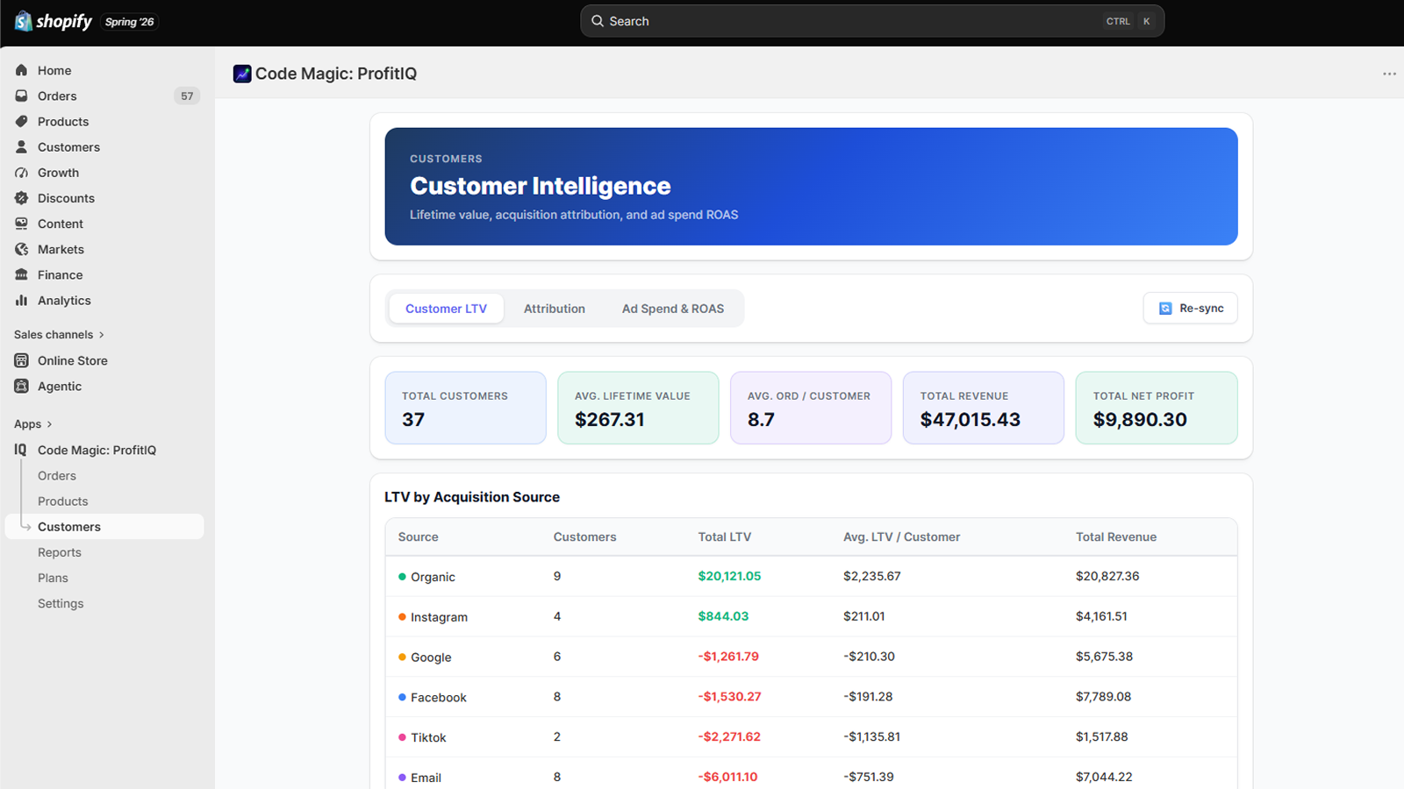Viewport: 1404px width, 789px height.
Task: Click the Content icon in sidebar
Action: point(22,224)
